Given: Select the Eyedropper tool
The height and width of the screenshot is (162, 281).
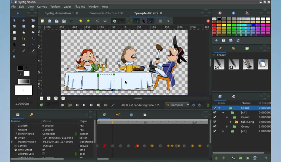Looking at the screenshot, I should pyautogui.click(x=33, y=45).
